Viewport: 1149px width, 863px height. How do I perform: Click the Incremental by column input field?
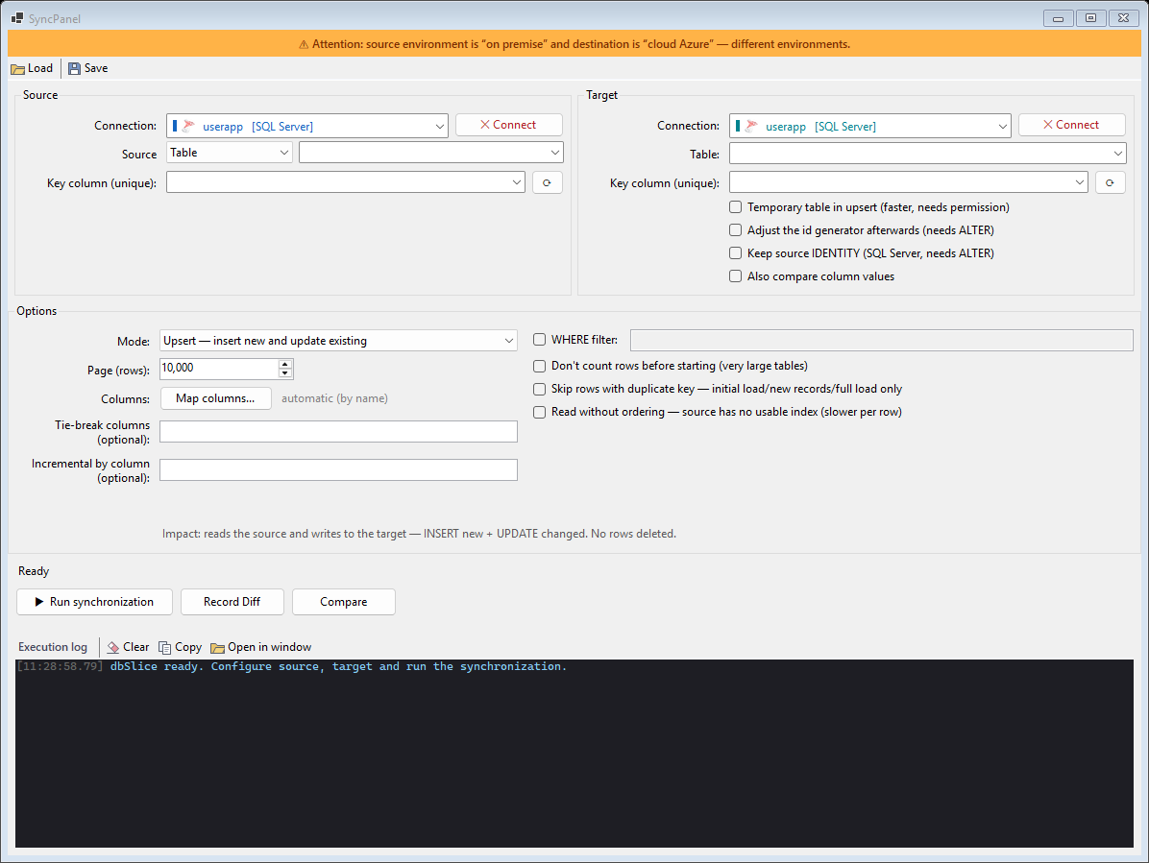(x=338, y=470)
